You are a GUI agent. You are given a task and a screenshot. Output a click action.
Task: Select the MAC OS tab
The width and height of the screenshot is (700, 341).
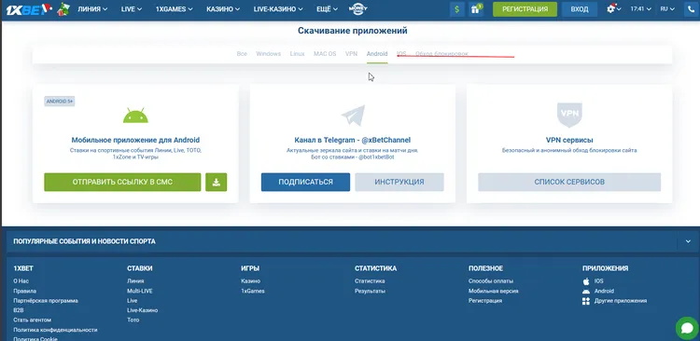(325, 54)
